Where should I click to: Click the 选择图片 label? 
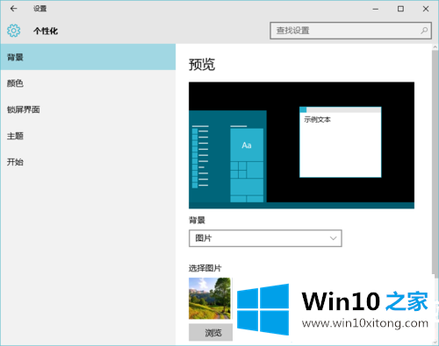pos(205,268)
